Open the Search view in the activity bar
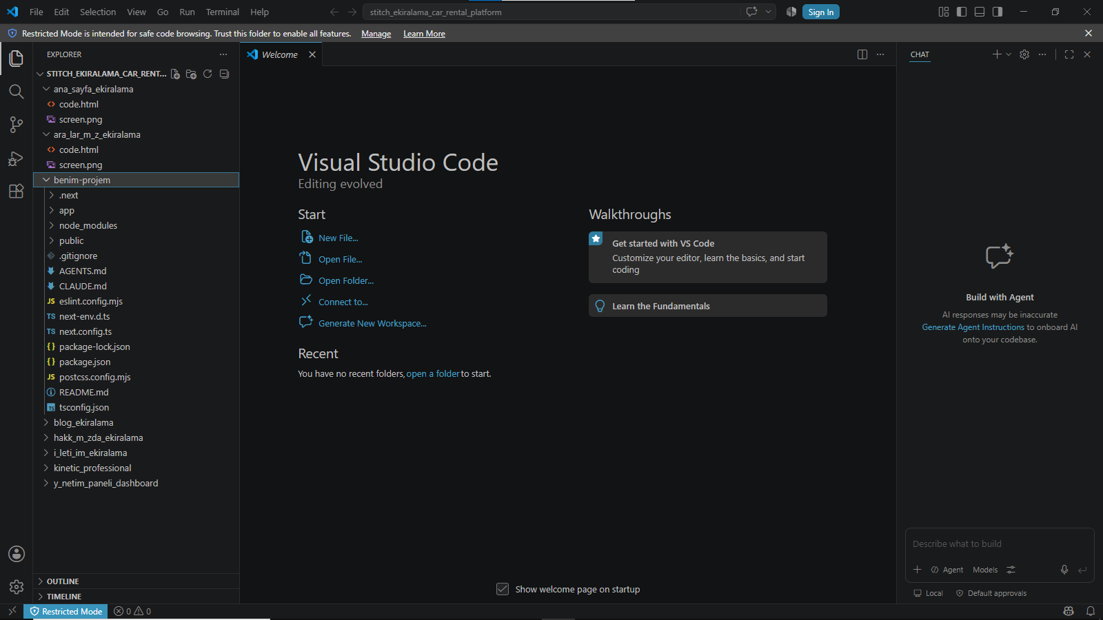The image size is (1103, 620). click(17, 92)
